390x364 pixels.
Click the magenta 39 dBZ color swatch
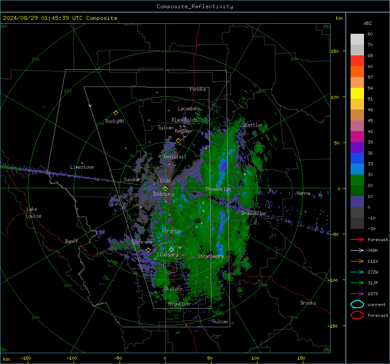pyautogui.click(x=357, y=137)
